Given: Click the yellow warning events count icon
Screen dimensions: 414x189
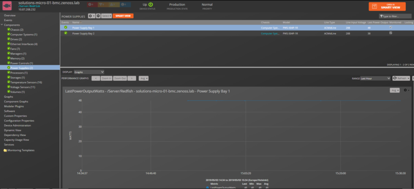Looking at the screenshot, I should 114,5.
